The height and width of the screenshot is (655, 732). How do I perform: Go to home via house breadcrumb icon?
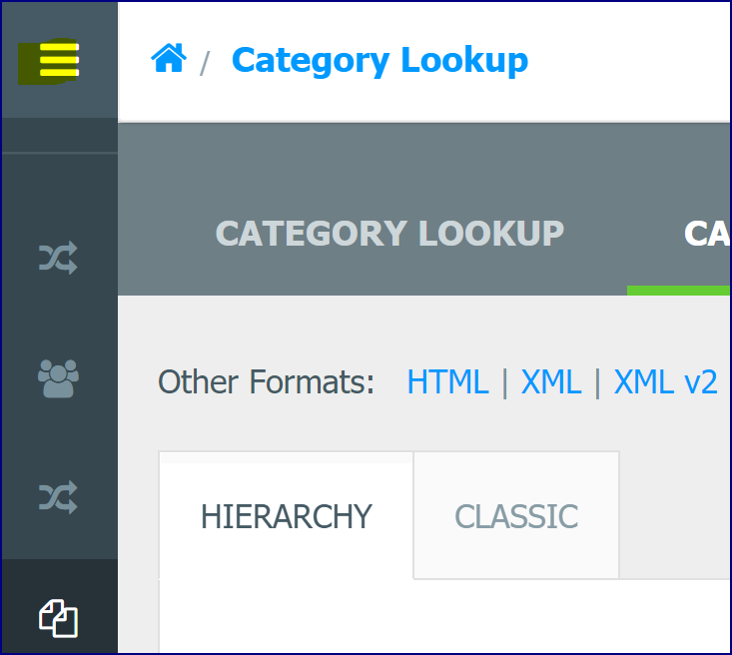click(169, 58)
